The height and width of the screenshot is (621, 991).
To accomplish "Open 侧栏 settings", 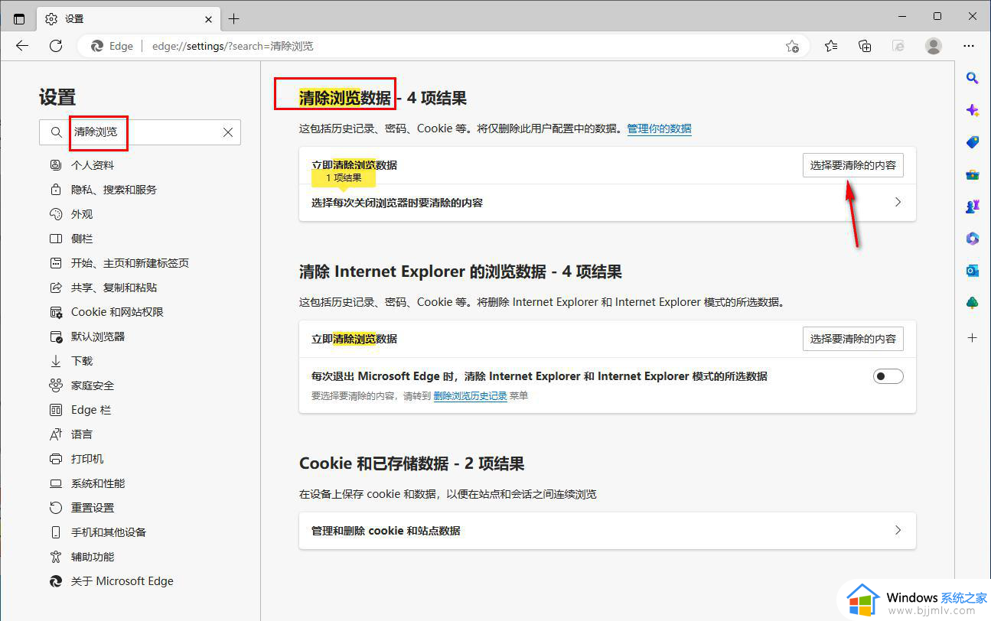I will [82, 239].
